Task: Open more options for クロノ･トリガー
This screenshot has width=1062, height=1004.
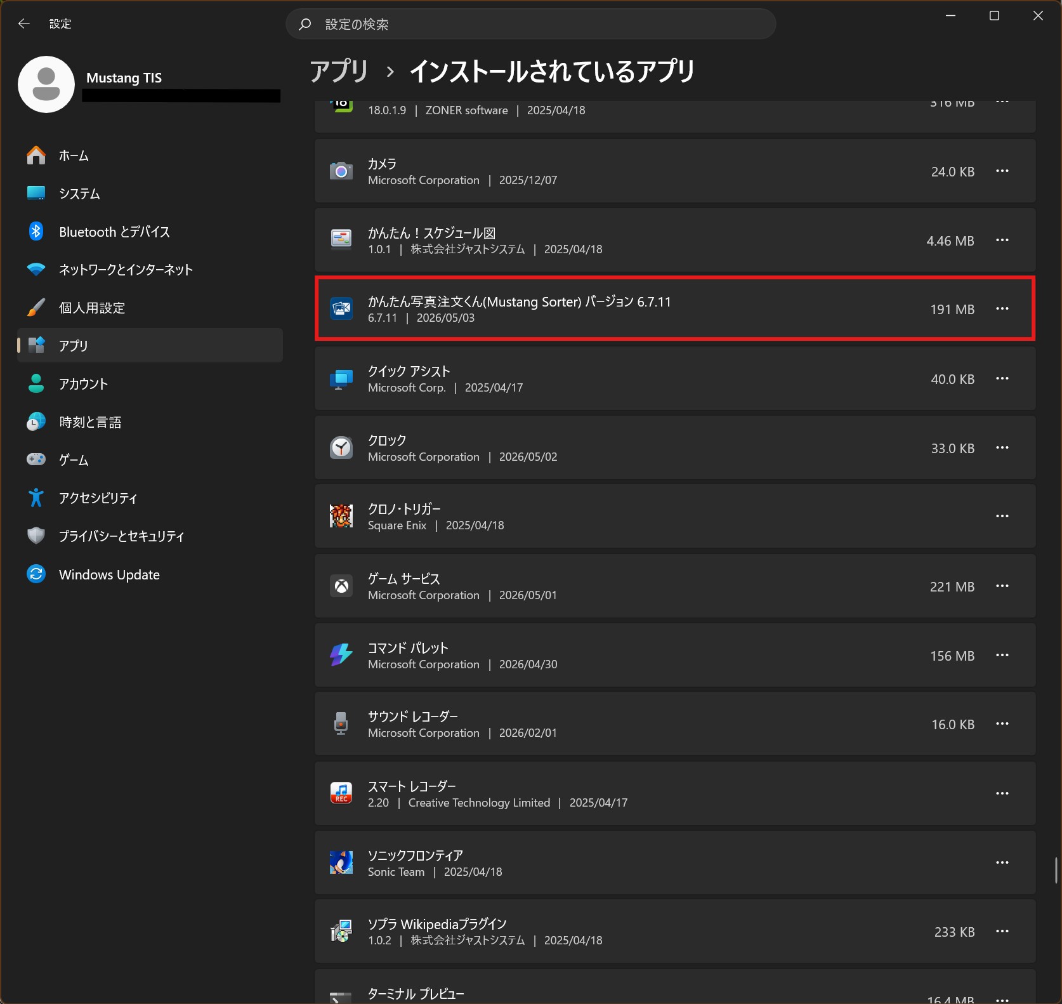Action: click(x=1002, y=516)
